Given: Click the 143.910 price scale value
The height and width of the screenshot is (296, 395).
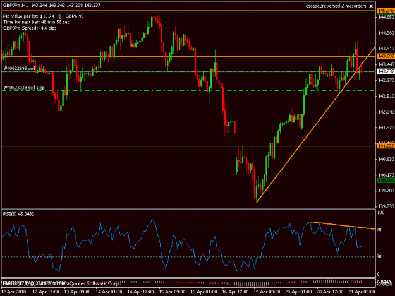Looking at the screenshot, I should 386,49.
